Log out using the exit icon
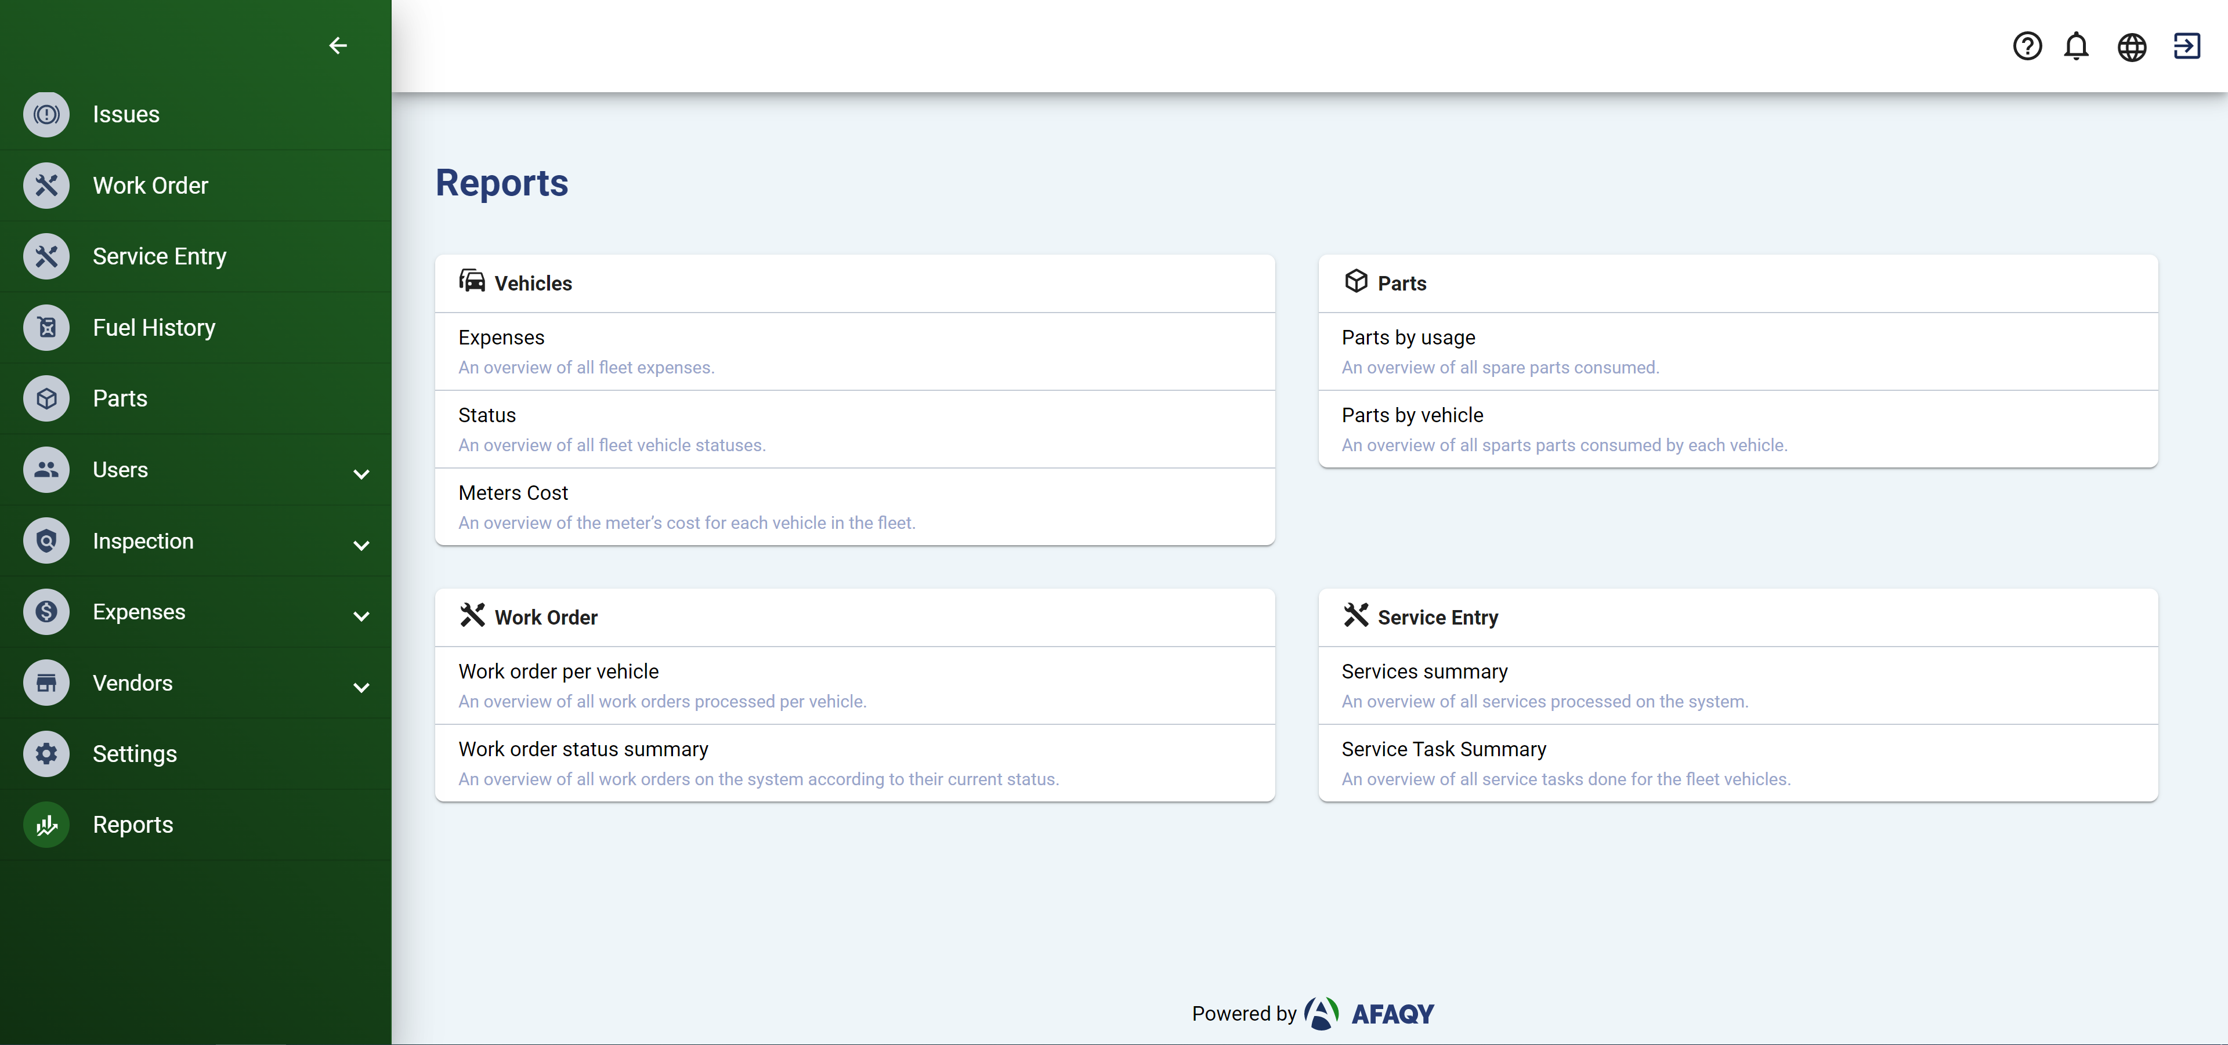Viewport: 2228px width, 1045px height. [x=2186, y=46]
